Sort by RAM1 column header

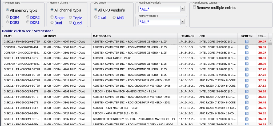click(x=22, y=36)
